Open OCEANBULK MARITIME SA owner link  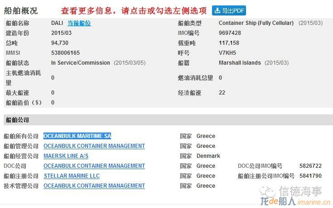(x=77, y=136)
